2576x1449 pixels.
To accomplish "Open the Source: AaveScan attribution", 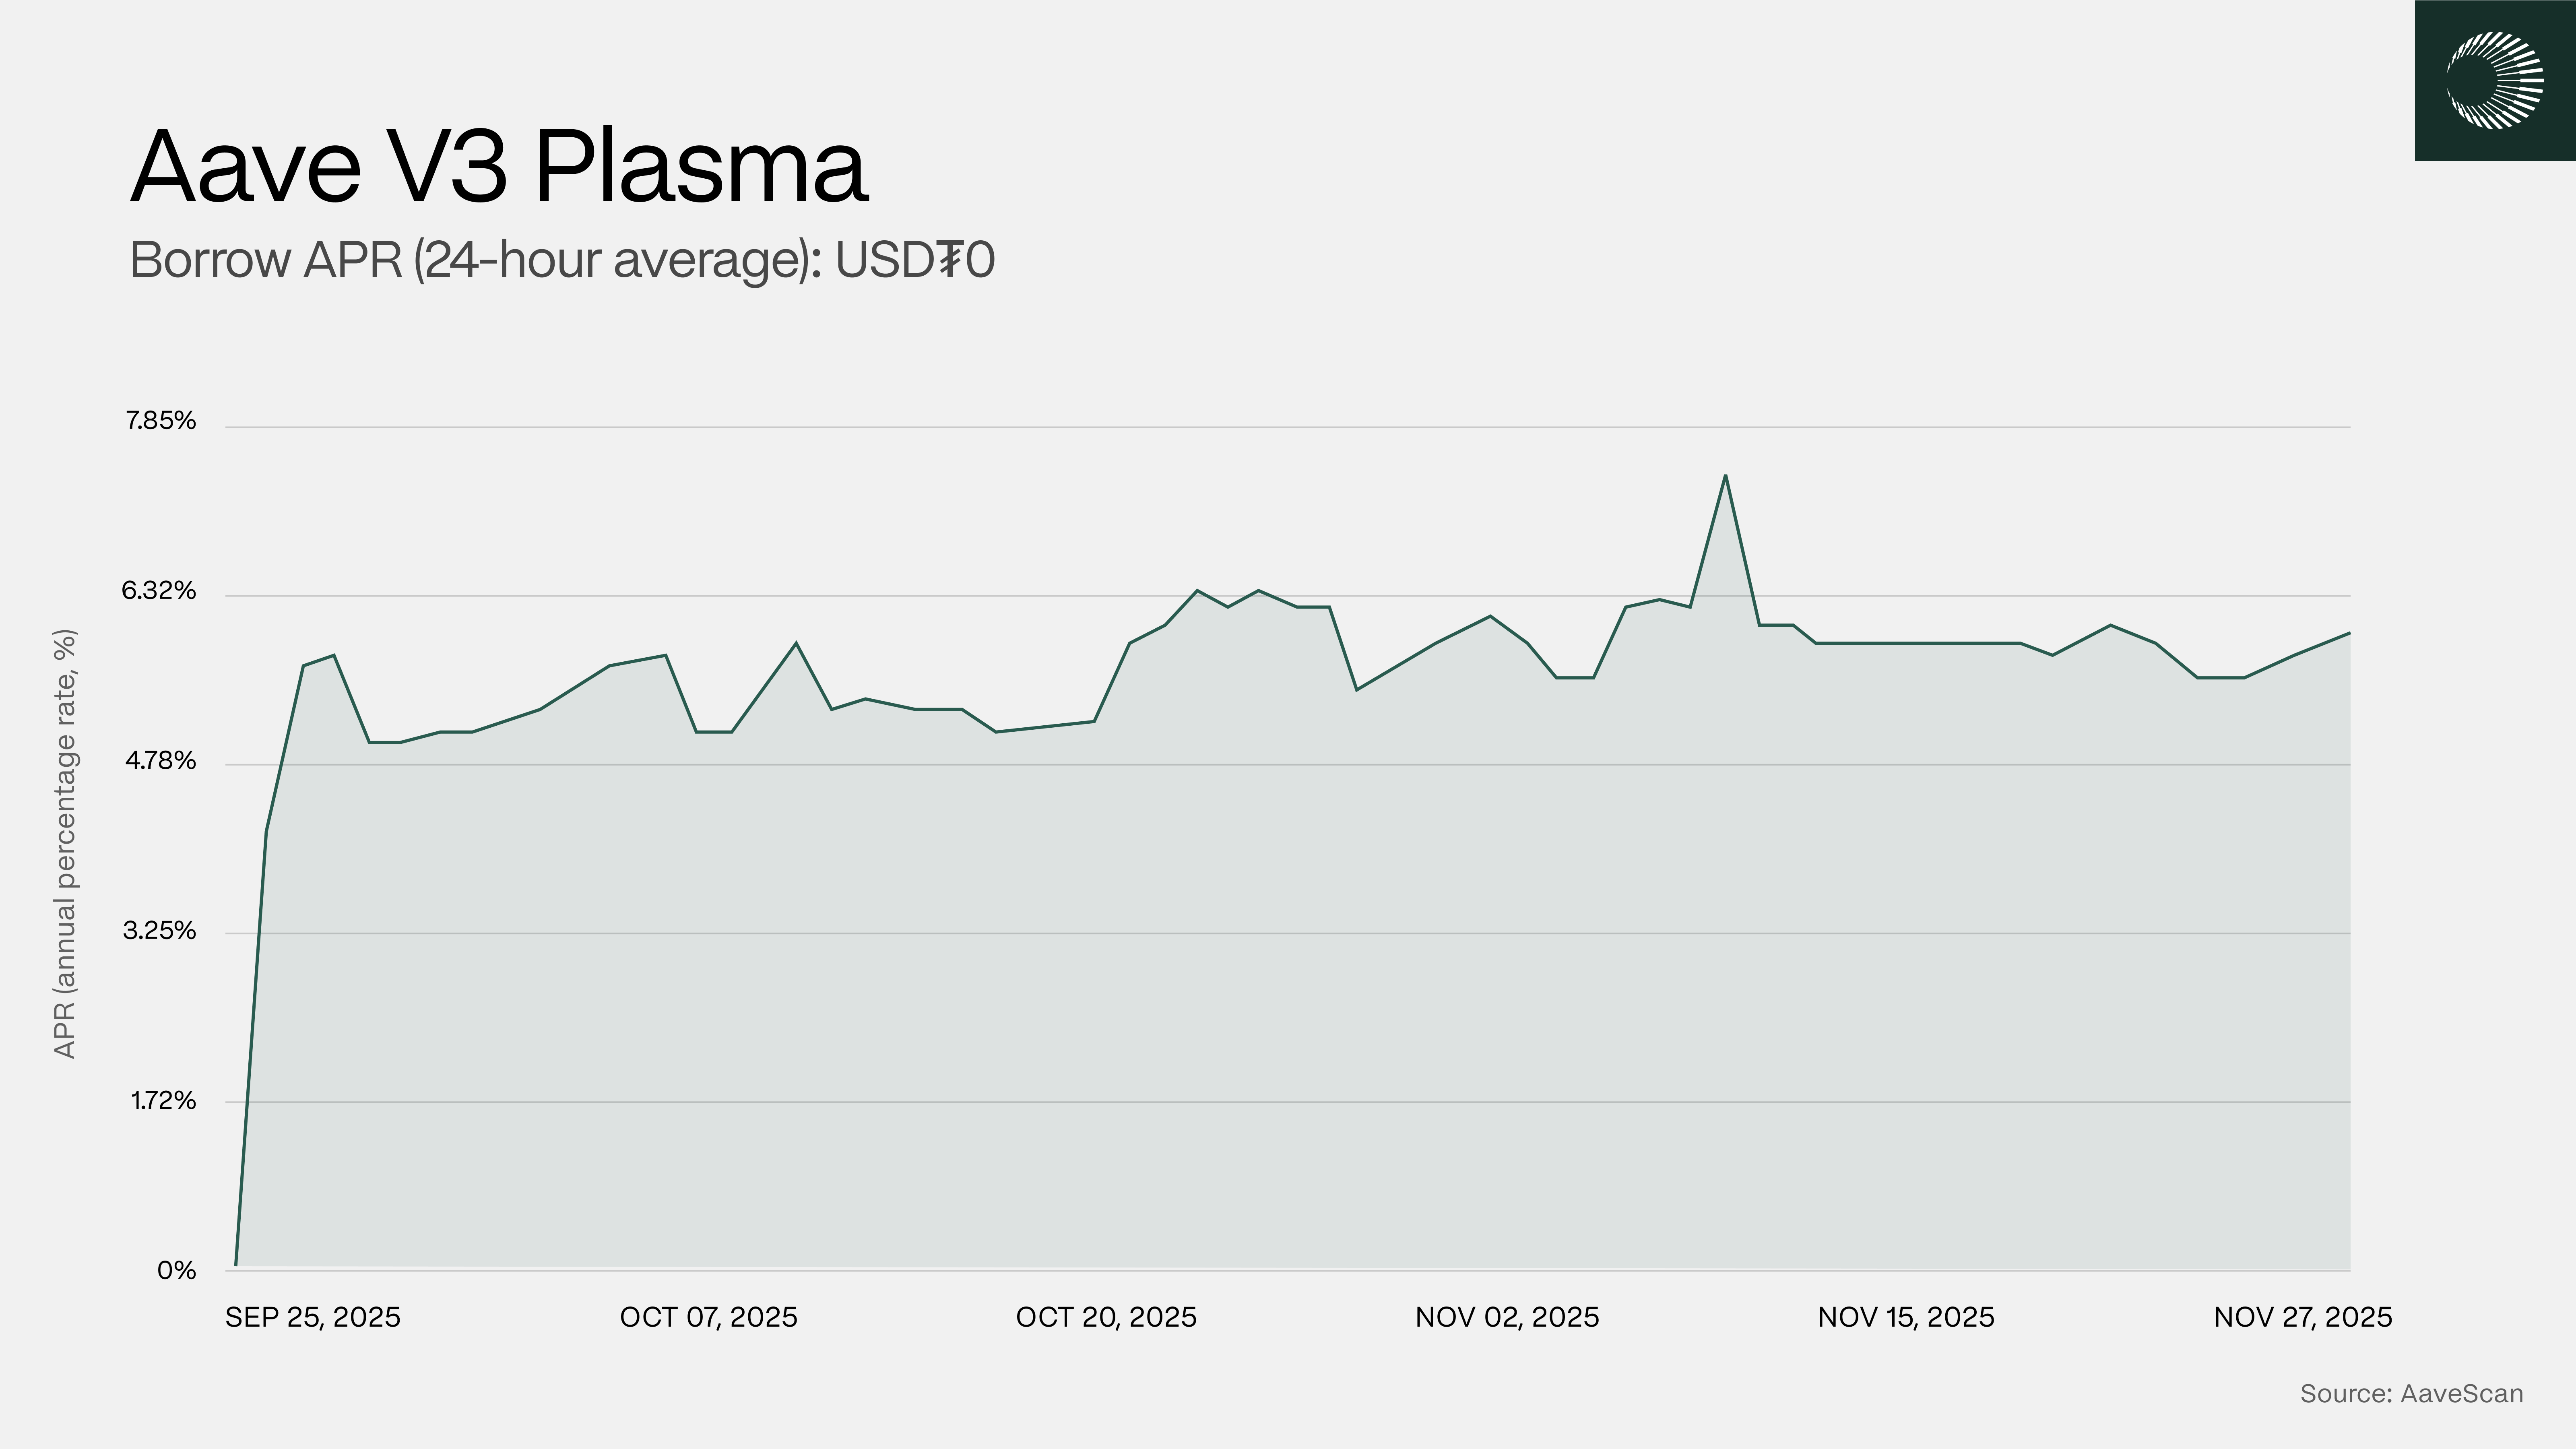I will [2411, 1393].
